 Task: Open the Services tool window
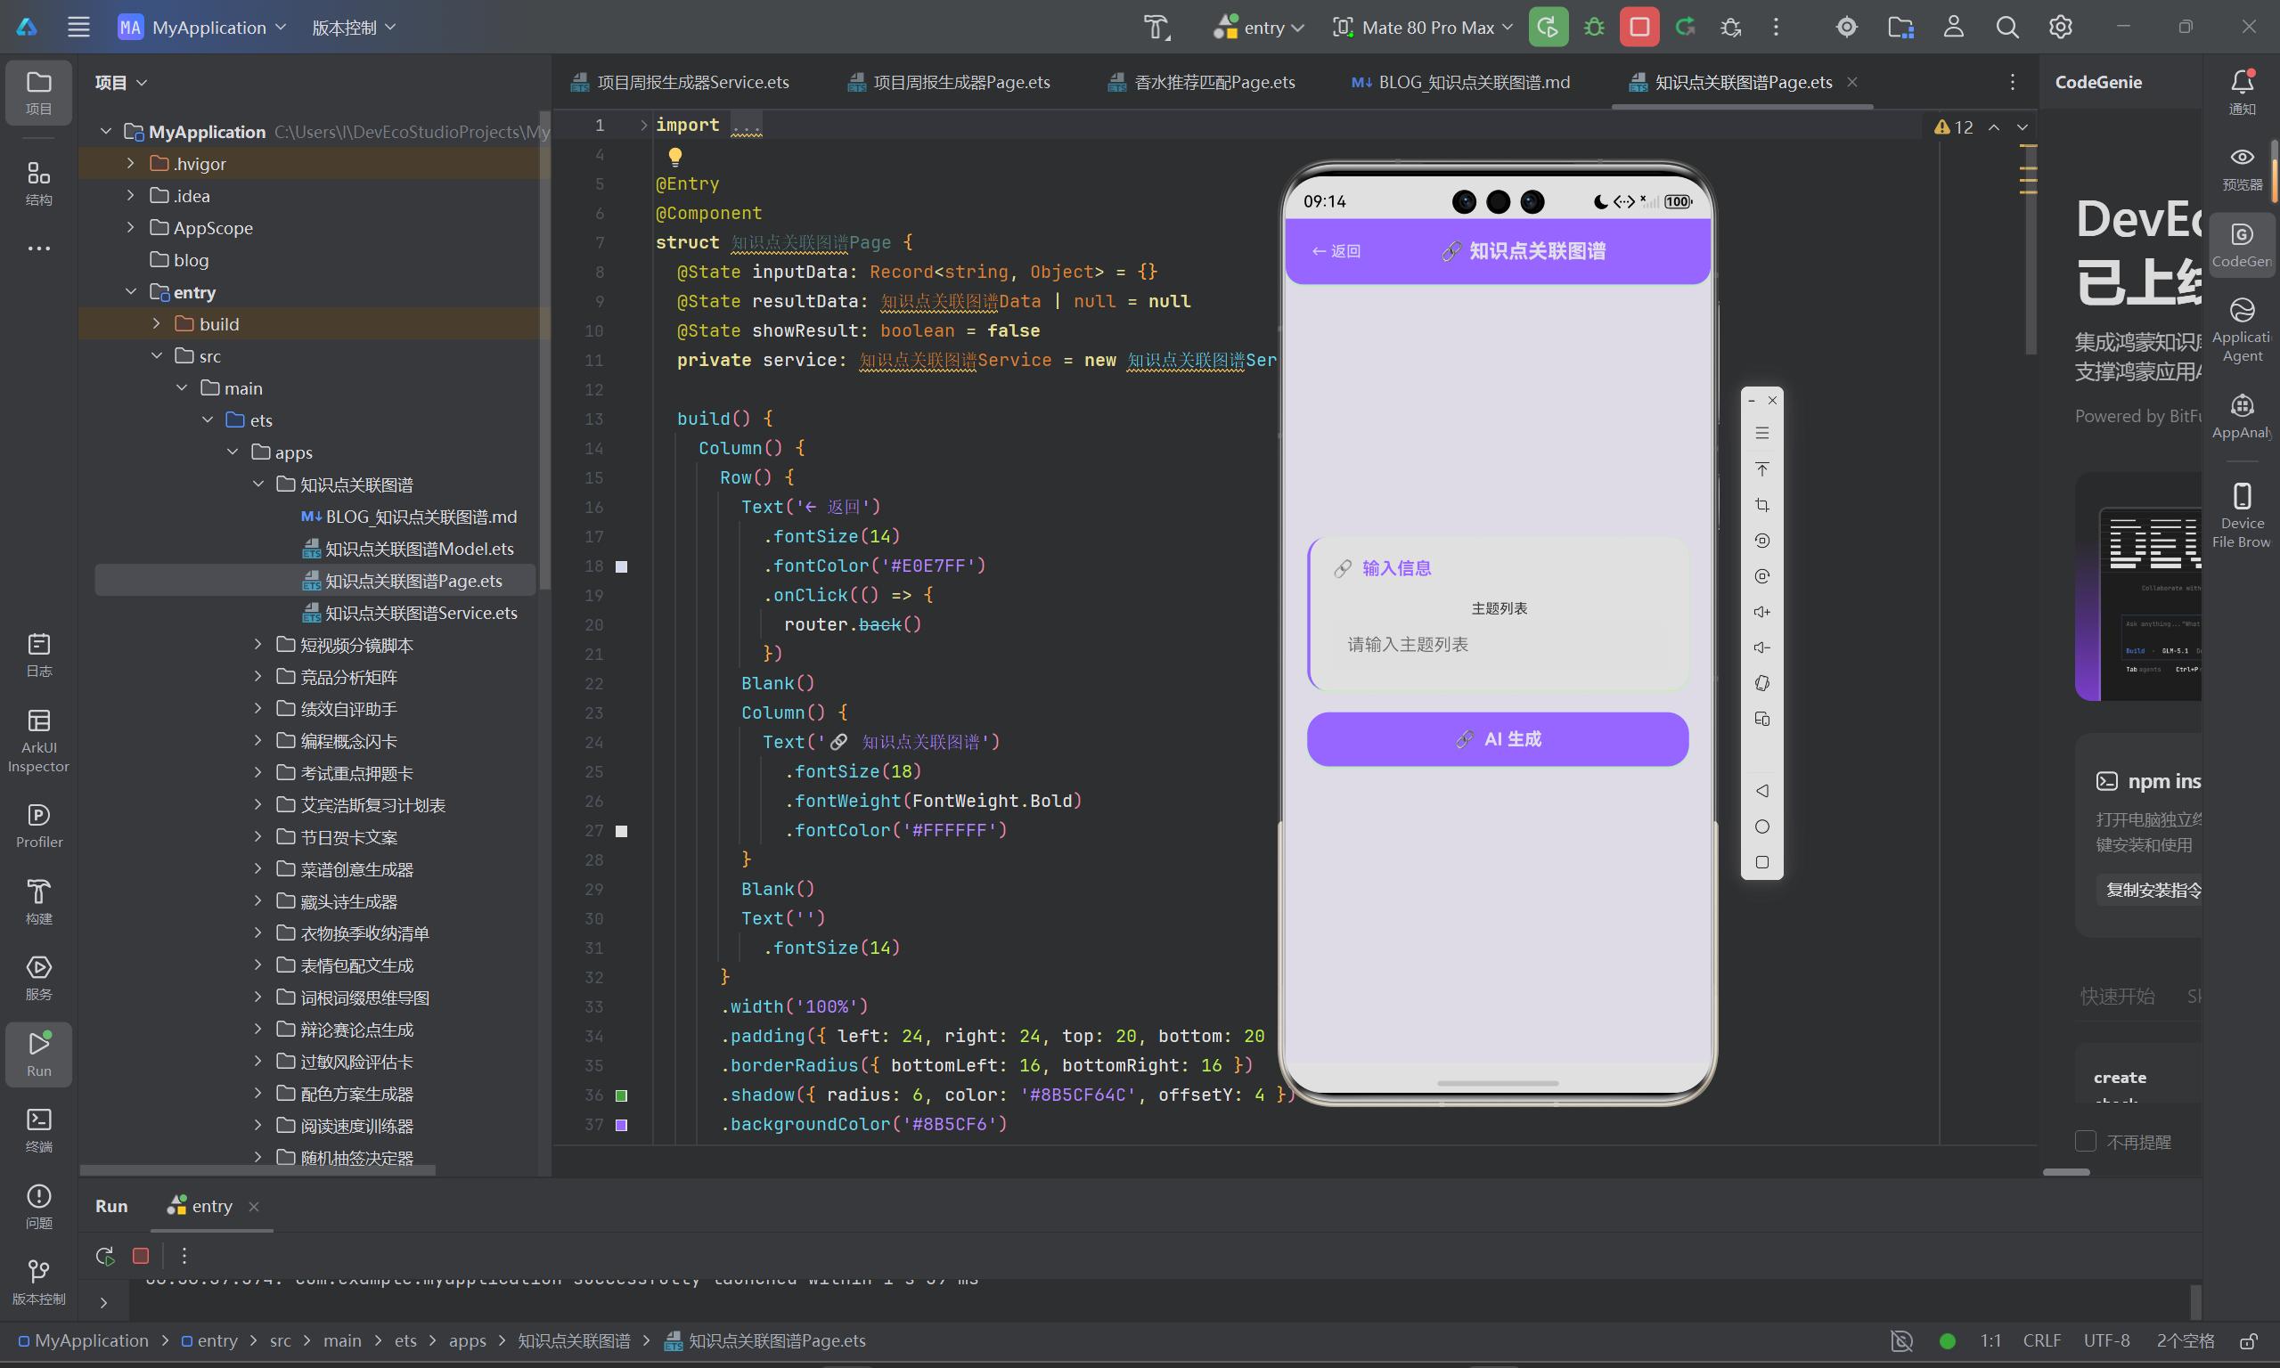38,978
